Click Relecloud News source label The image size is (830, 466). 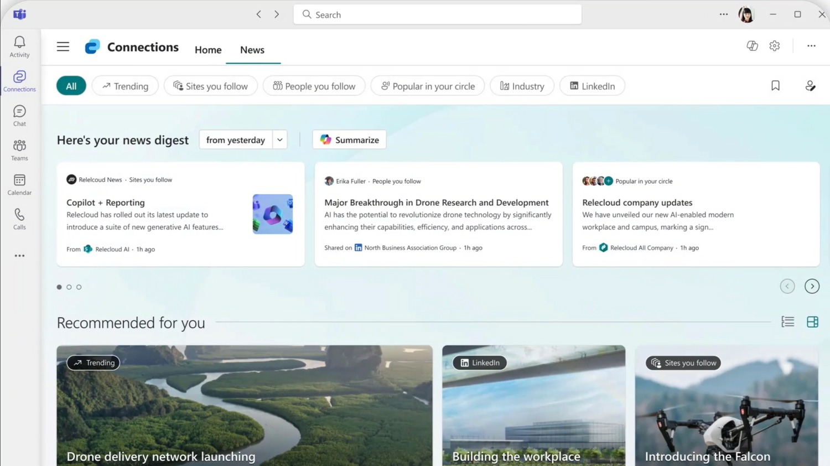point(100,179)
